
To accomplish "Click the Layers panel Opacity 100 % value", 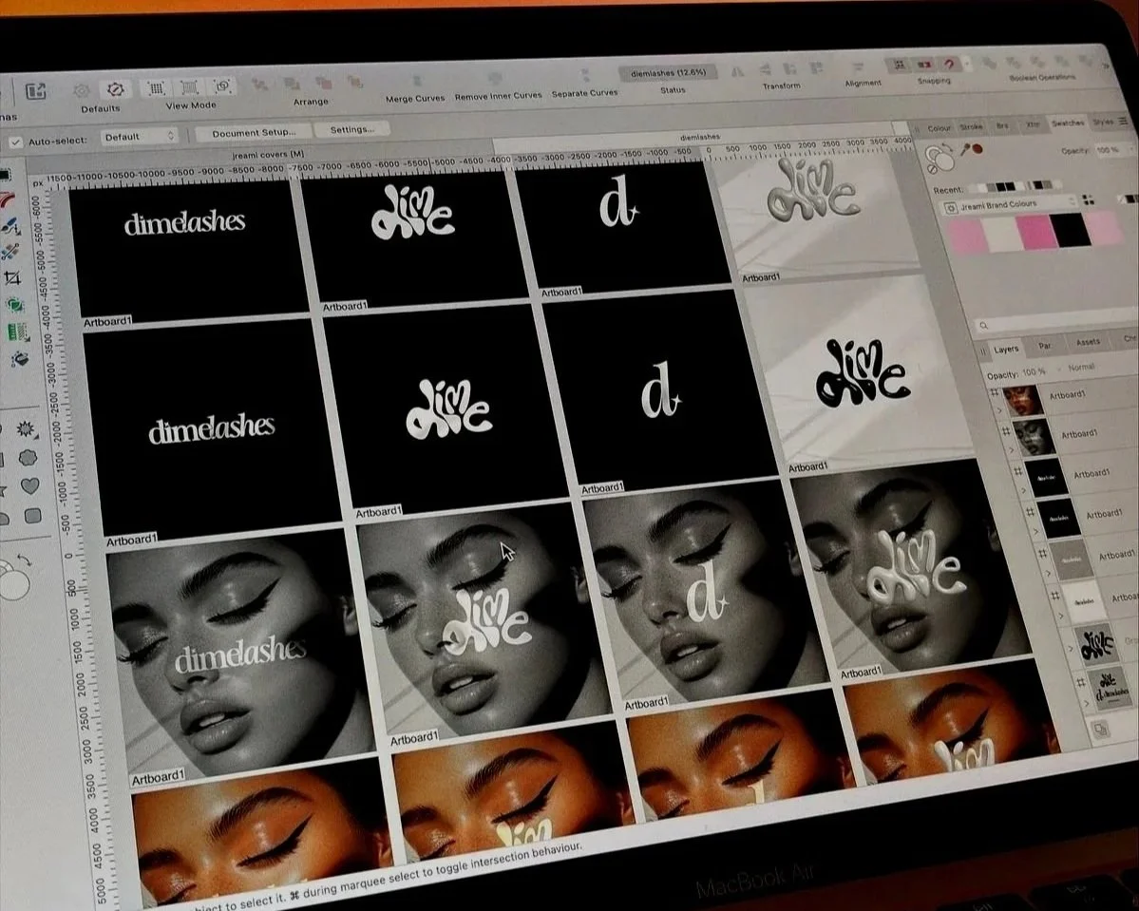I will tap(1034, 372).
